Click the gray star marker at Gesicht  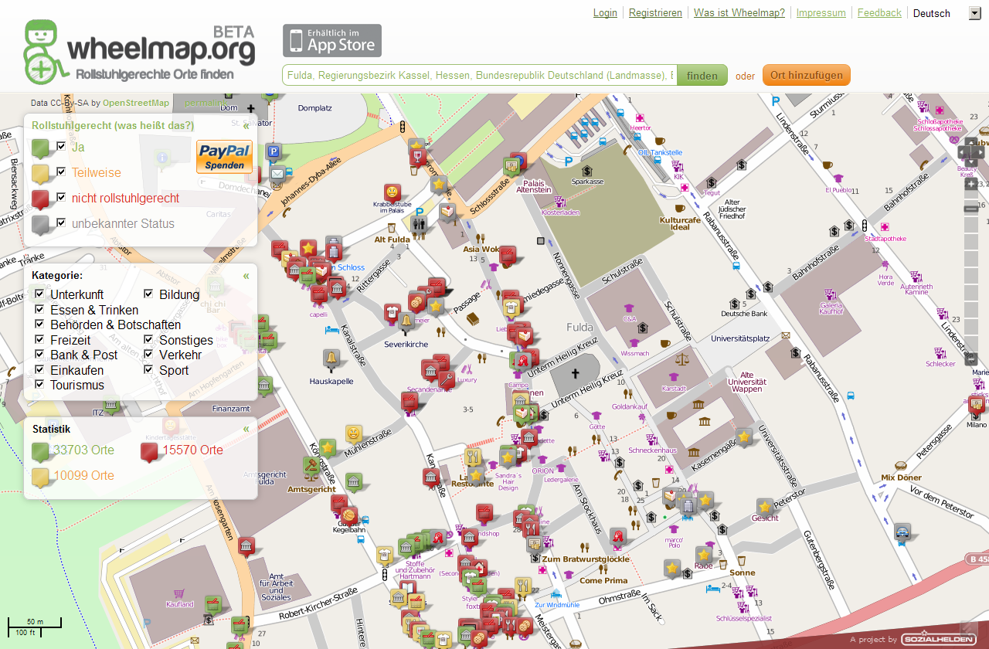click(765, 507)
